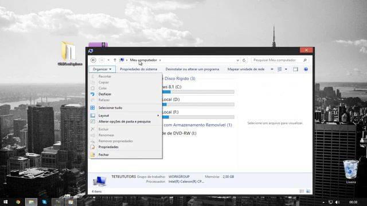
Task: Click the Selecionar tudo grid icon
Action: coord(93,108)
